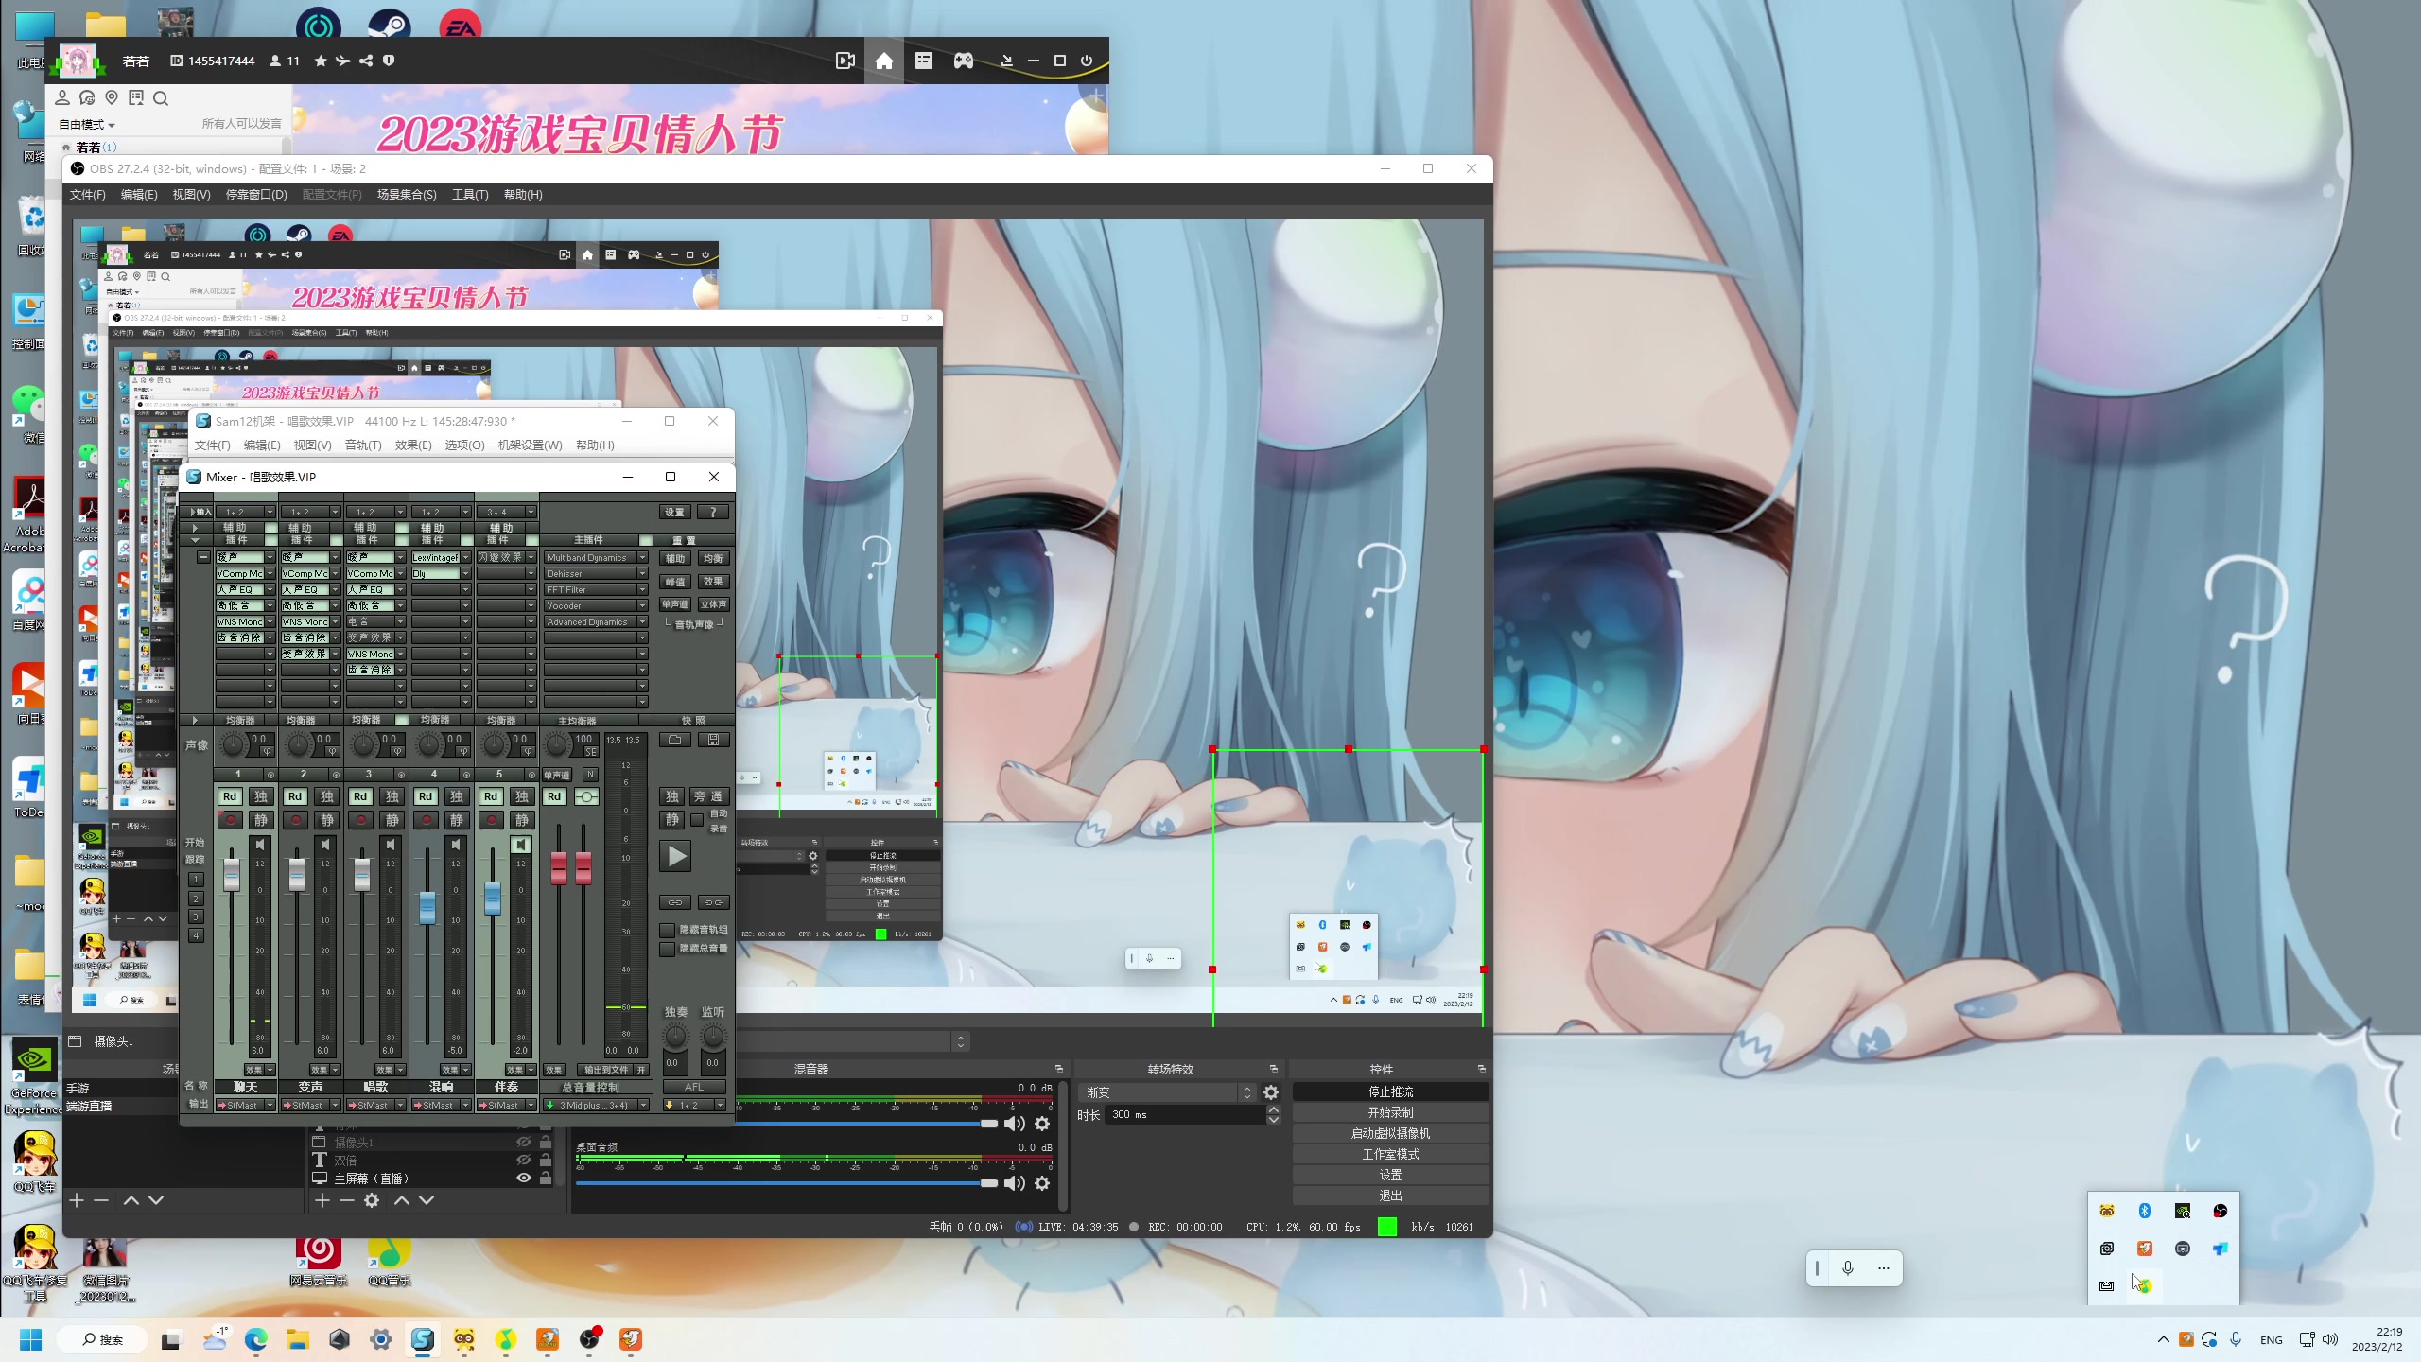Image resolution: width=2421 pixels, height=1362 pixels.
Task: Add a new source with plus in OBS sources
Action: (322, 1200)
